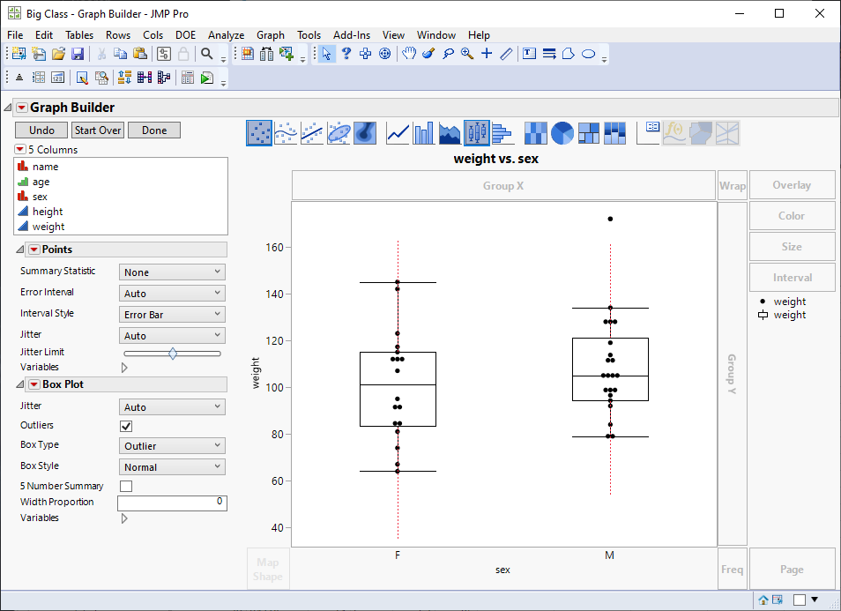Enable the 5 Number Summary option

click(x=125, y=486)
